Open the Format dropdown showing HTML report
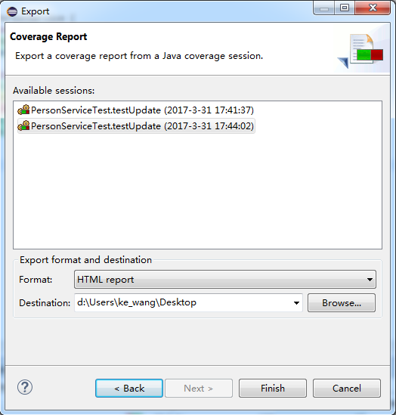The image size is (396, 415). pyautogui.click(x=225, y=279)
